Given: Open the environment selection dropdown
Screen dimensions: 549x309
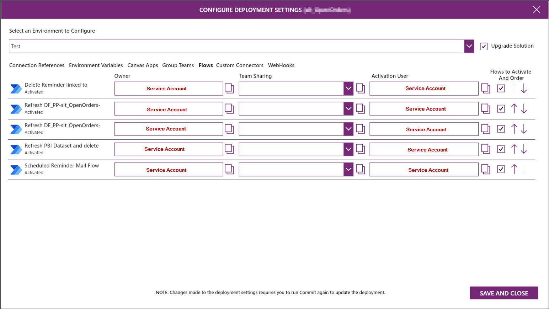Looking at the screenshot, I should 469,46.
